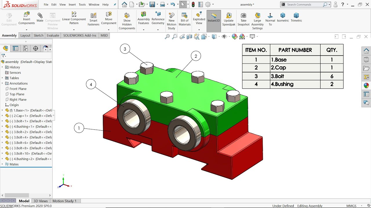
Task: Open SOLIDWORKS Resources home in task pane
Action: 366,51
